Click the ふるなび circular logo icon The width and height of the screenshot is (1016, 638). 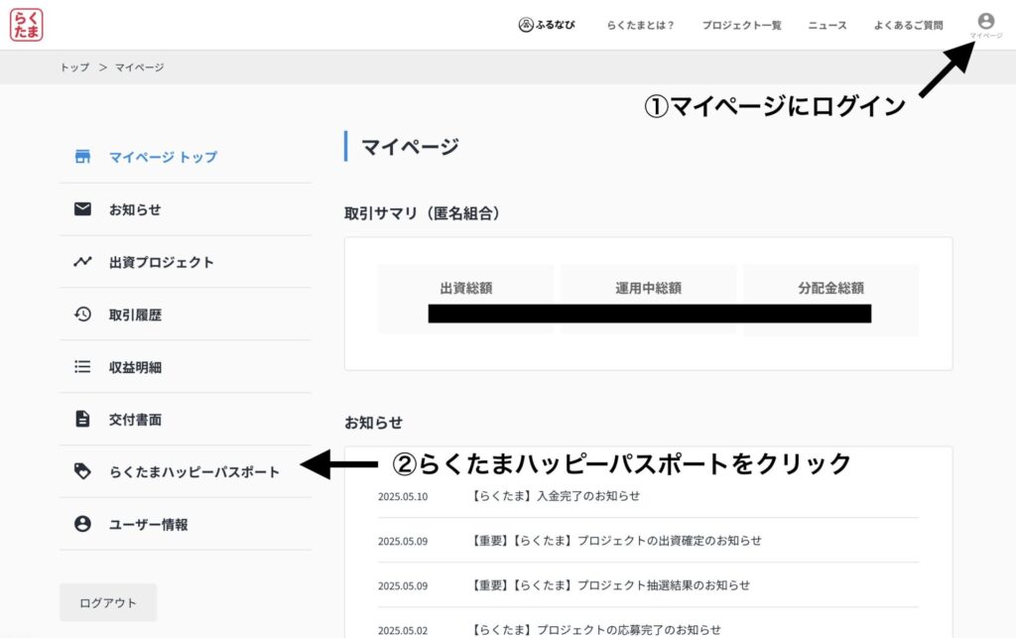click(x=526, y=25)
